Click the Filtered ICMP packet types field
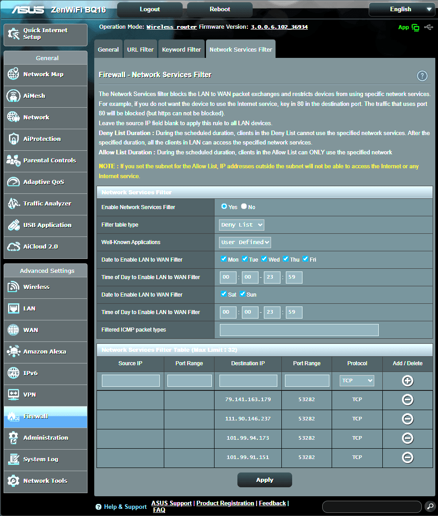The image size is (438, 516). pyautogui.click(x=299, y=330)
